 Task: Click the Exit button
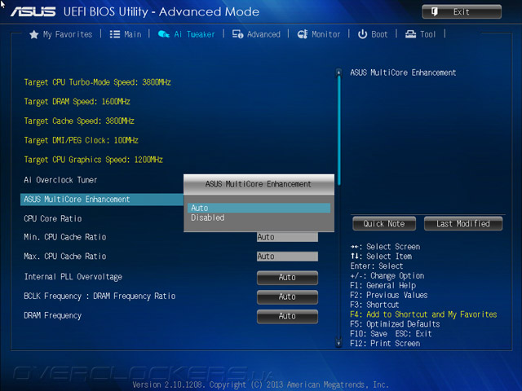(x=462, y=12)
